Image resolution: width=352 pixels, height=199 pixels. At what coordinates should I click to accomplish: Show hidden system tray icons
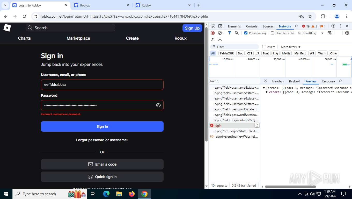tap(300, 194)
